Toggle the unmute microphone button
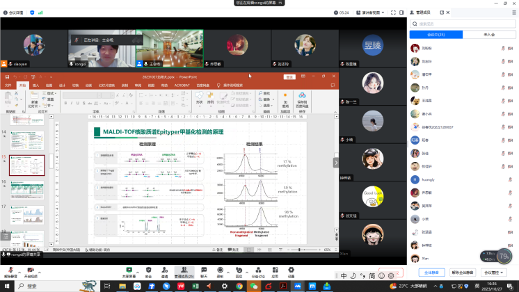 tap(10, 269)
